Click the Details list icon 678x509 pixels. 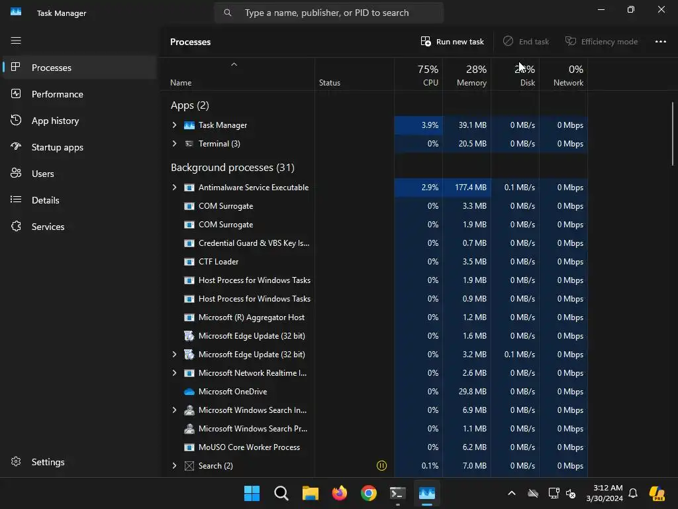click(x=16, y=199)
